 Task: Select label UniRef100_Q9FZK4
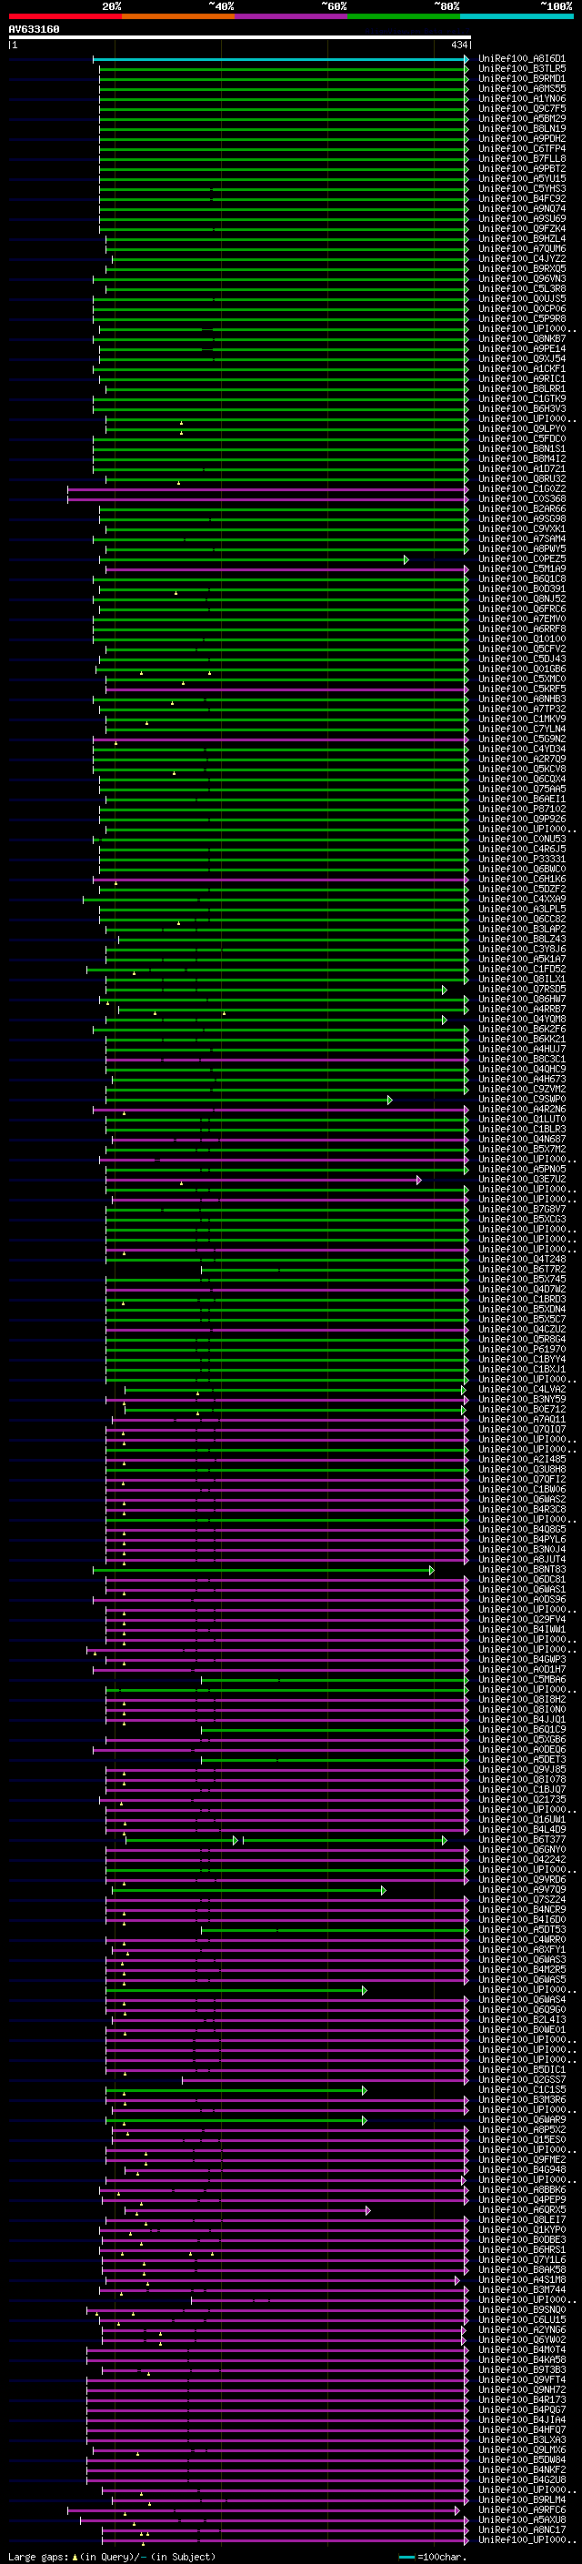coord(521,229)
